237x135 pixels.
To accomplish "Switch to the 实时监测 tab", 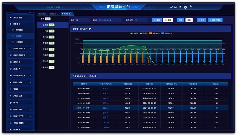I will [x=53, y=14].
